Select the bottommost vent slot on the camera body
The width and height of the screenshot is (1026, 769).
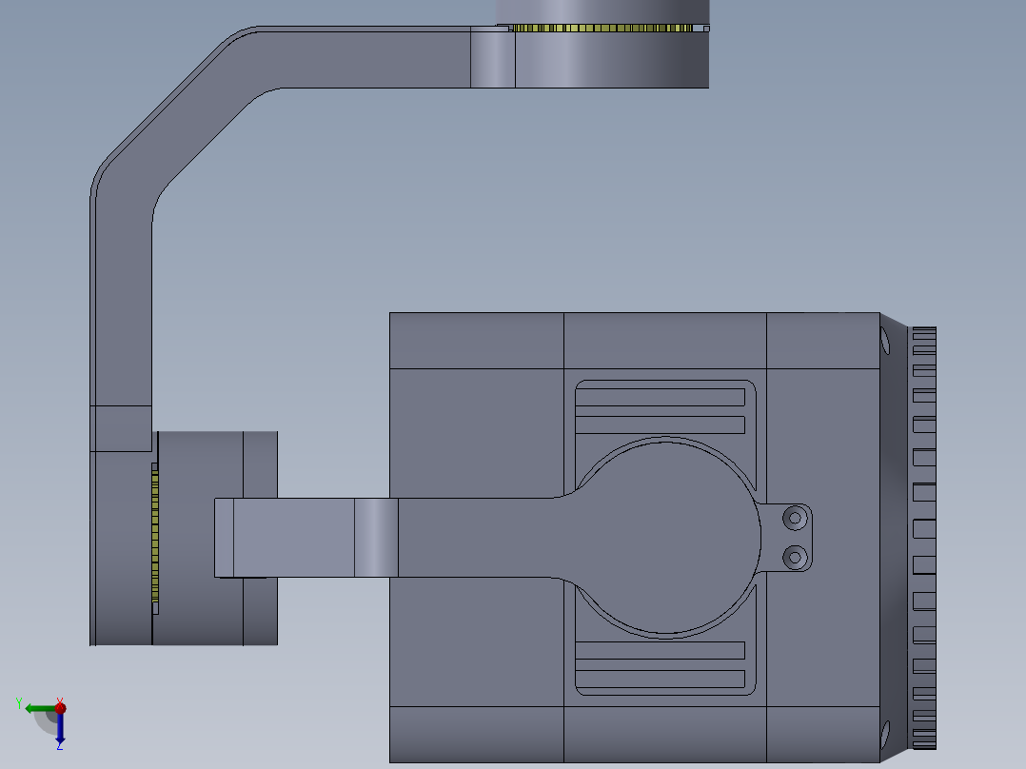[x=661, y=679]
